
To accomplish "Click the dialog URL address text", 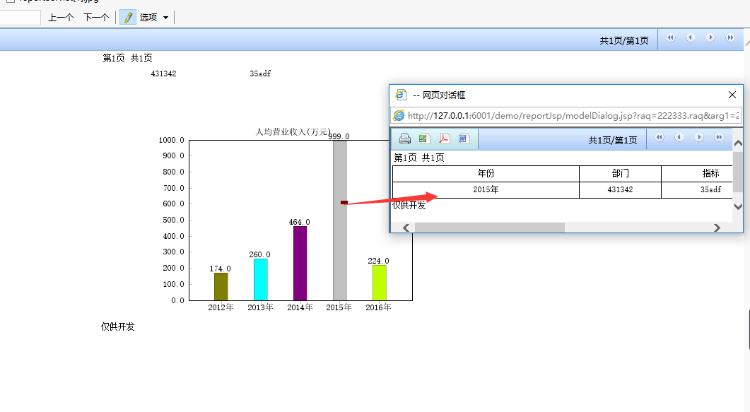I will (x=573, y=116).
